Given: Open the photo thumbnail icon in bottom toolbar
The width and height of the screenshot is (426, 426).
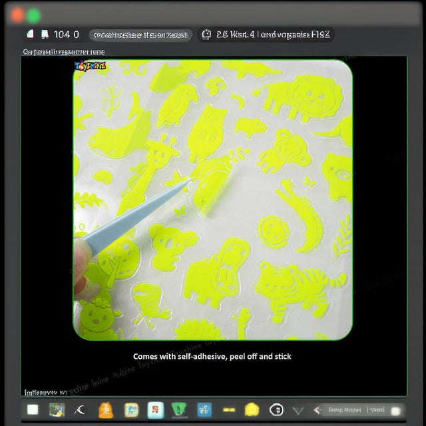Looking at the screenshot, I should coord(57,410).
